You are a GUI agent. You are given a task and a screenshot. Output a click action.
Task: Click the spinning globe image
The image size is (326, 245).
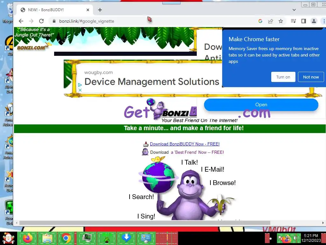click(159, 177)
